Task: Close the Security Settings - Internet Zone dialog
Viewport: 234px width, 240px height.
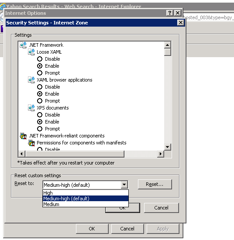Action: point(181,23)
